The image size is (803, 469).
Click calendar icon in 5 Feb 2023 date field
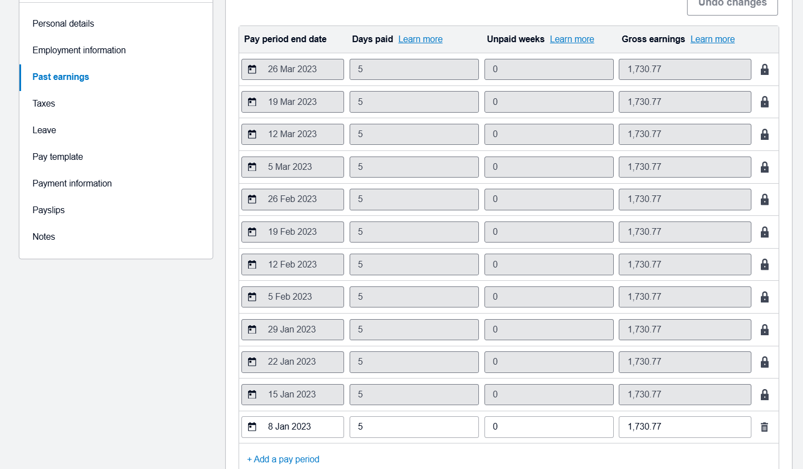(x=252, y=297)
